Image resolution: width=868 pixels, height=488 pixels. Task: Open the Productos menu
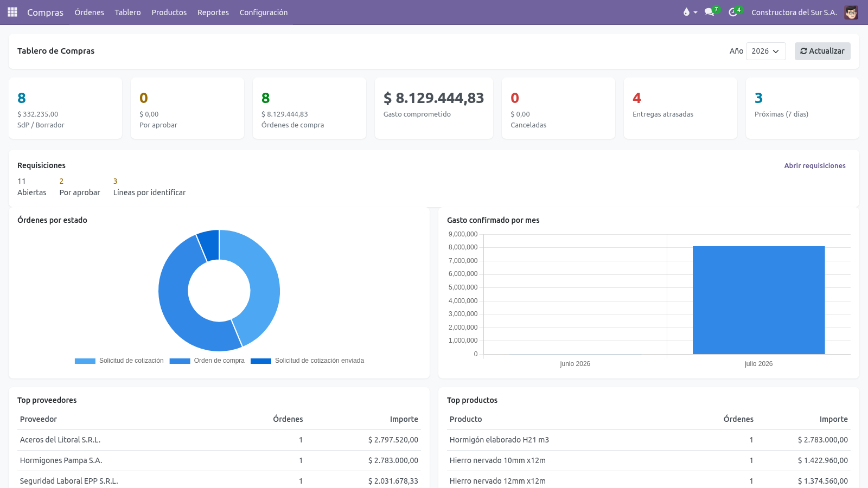pos(169,12)
